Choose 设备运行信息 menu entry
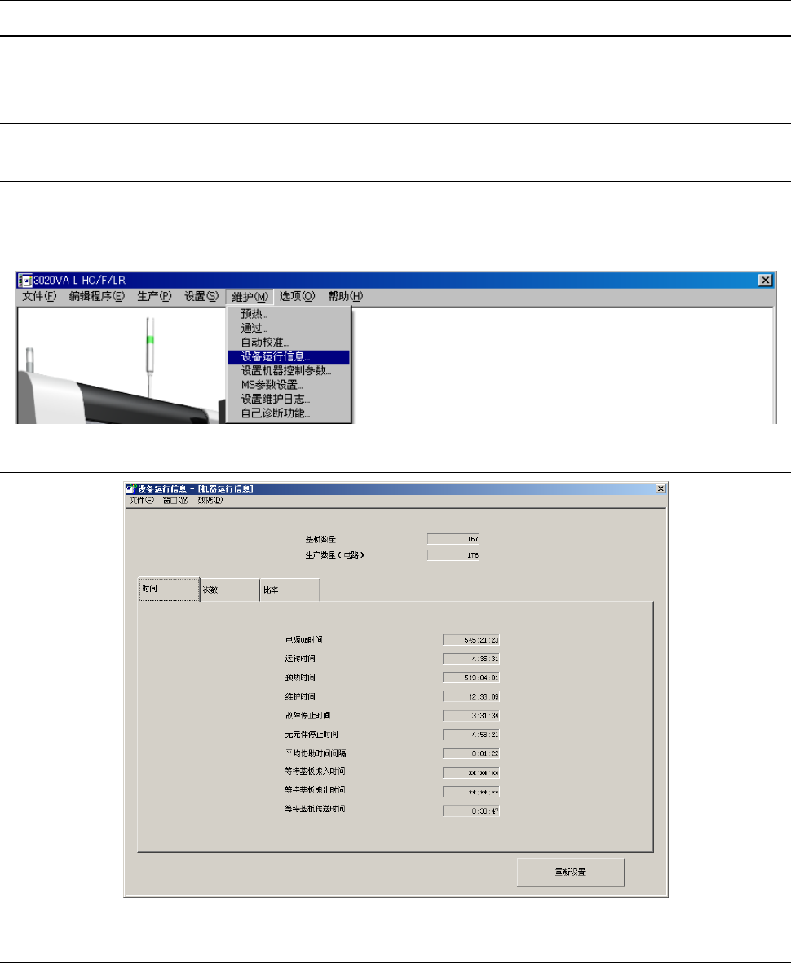Image resolution: width=791 pixels, height=963 pixels. 289,357
